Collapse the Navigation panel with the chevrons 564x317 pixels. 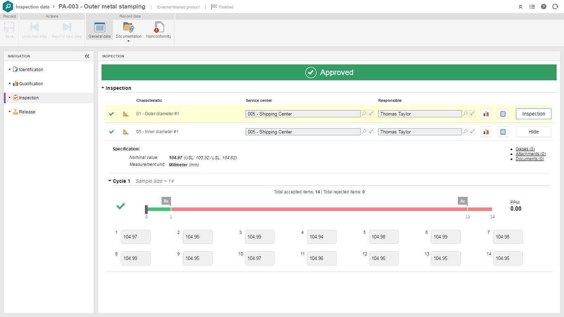[x=87, y=56]
